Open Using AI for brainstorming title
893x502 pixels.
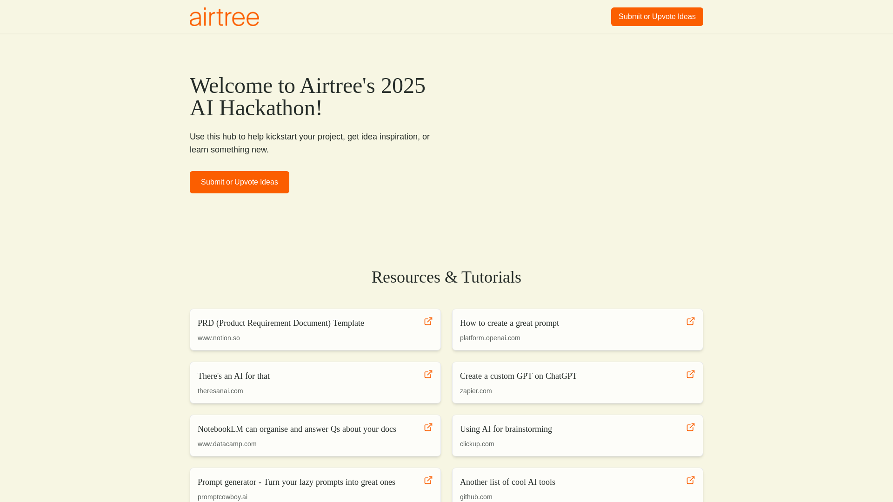506,429
